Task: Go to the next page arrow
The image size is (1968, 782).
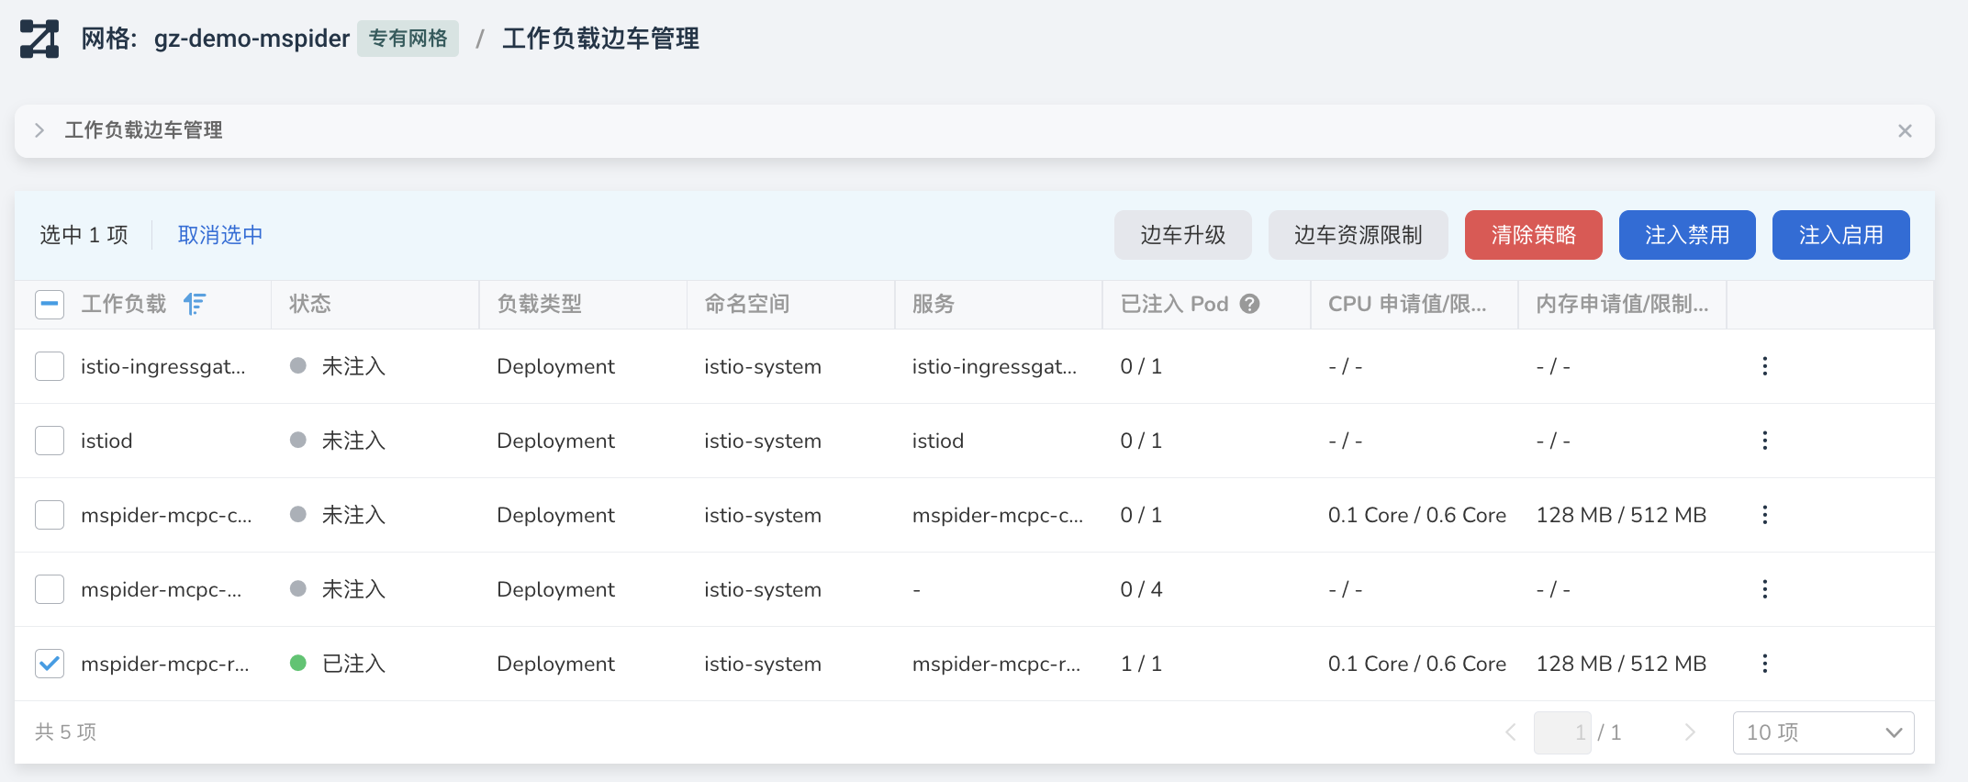Action: click(1689, 732)
